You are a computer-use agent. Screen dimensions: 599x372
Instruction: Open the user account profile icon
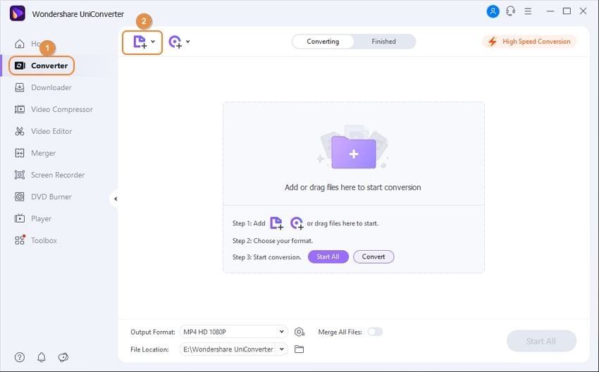point(493,11)
